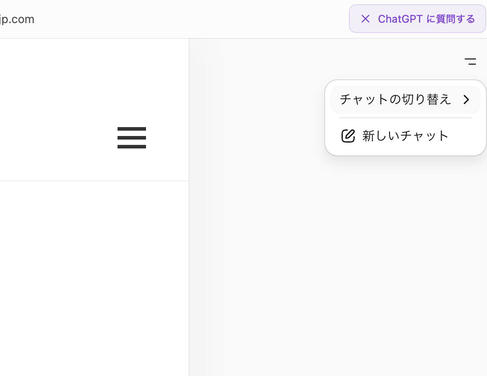Click the チャット text in 新しいチャット label
The image size is (487, 376).
(424, 136)
